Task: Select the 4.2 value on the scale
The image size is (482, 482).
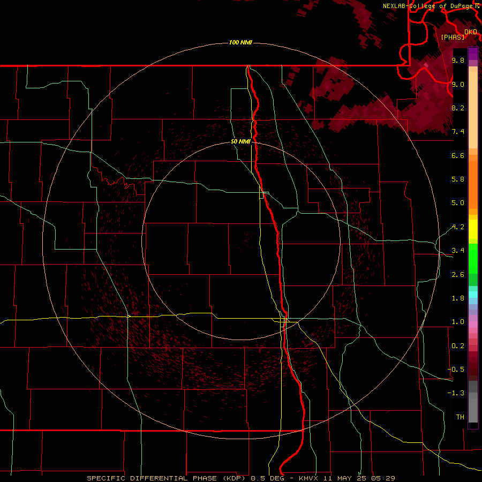Action: pyautogui.click(x=458, y=227)
